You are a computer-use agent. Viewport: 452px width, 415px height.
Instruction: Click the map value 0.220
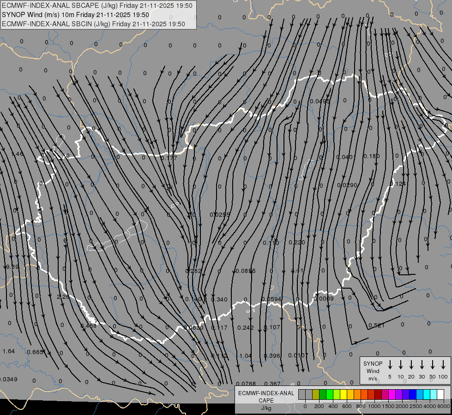[x=297, y=242]
